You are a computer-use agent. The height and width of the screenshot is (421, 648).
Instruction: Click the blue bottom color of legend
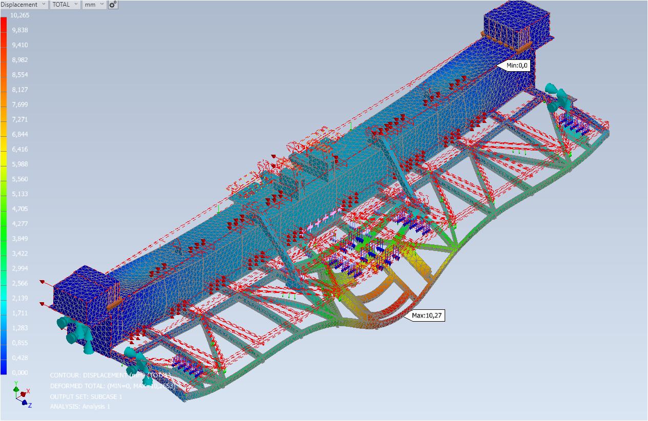tap(4, 366)
